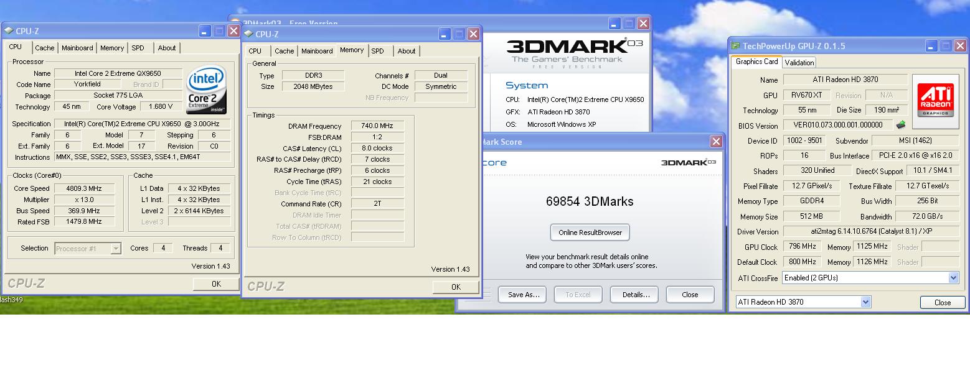Click the BIOS Version value in GPU-Z
This screenshot has width=970, height=373.
[837, 126]
